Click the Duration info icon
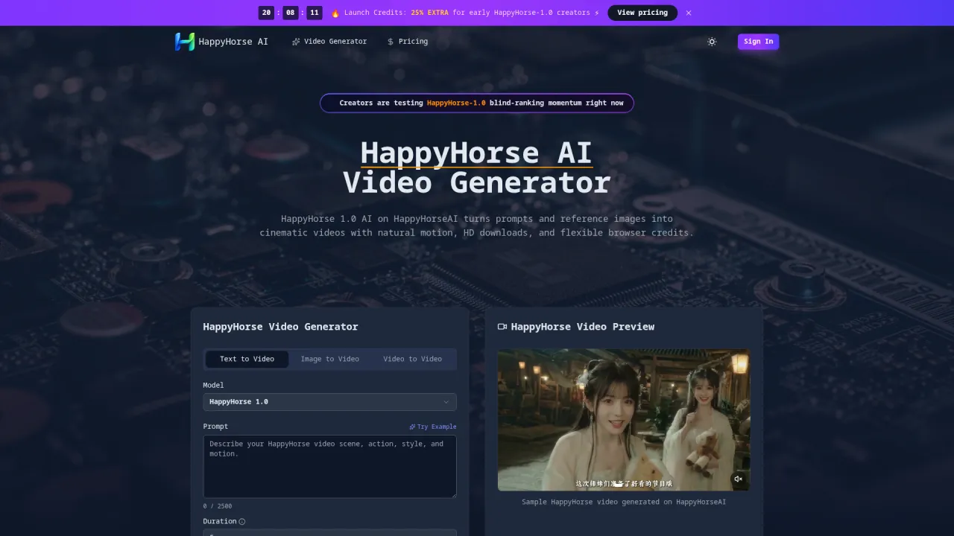 [242, 522]
